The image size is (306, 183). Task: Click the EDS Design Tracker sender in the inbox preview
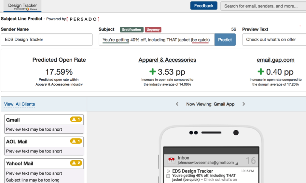click(192, 171)
